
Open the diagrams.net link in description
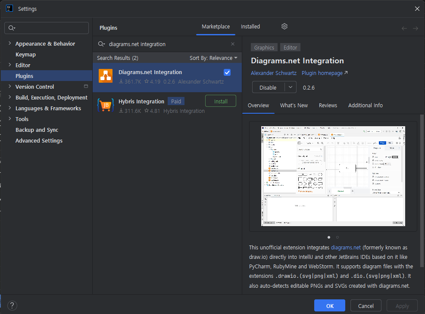pos(346,247)
